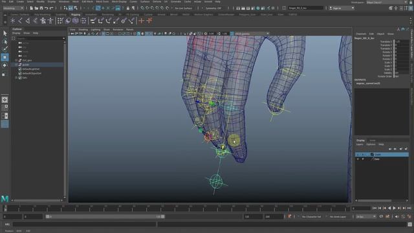Pick the Lasso select tool in toolbox
This screenshot has width=414, height=233.
click(x=5, y=41)
